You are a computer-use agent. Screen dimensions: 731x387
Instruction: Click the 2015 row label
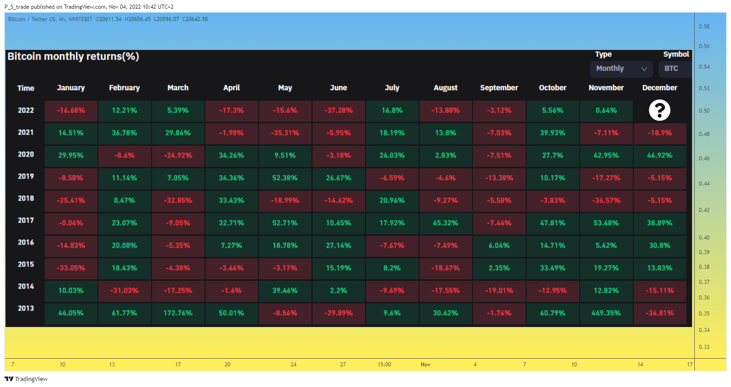[x=26, y=264]
